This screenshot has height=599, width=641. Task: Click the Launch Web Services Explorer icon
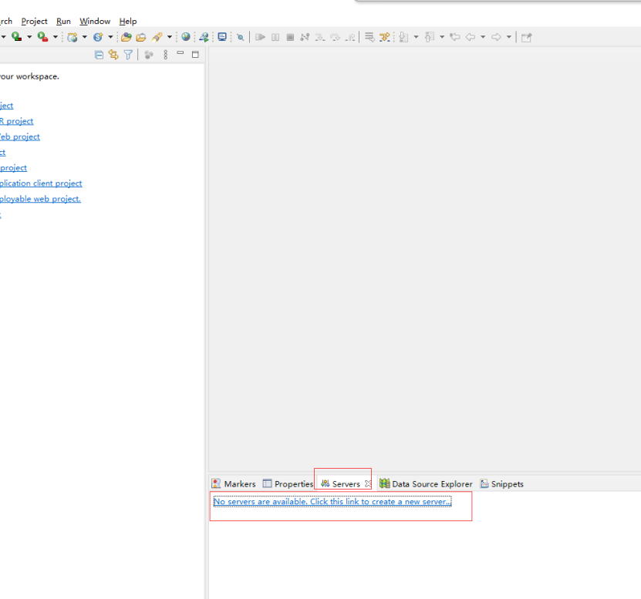(204, 37)
